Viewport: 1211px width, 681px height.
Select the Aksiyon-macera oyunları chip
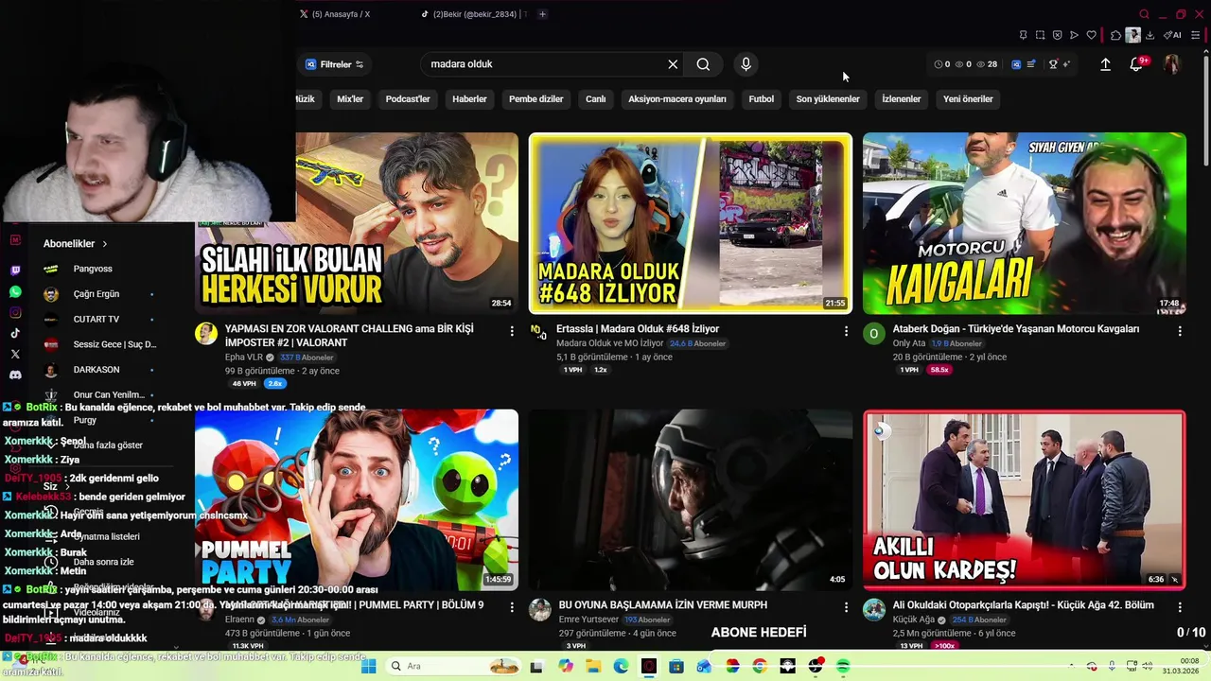[677, 99]
